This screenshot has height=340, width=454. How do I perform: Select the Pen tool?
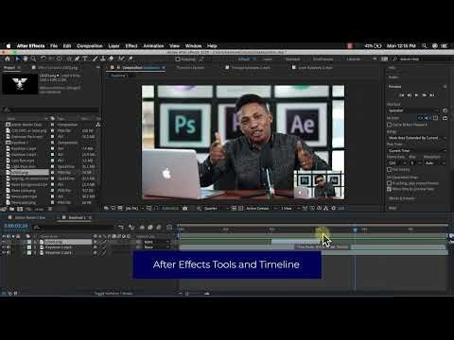(x=77, y=59)
